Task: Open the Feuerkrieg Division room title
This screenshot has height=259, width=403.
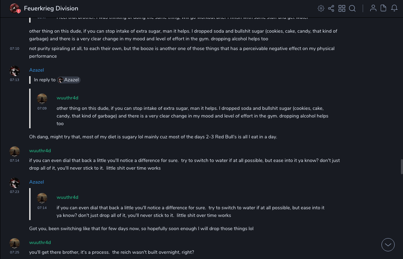Action: pos(51,8)
